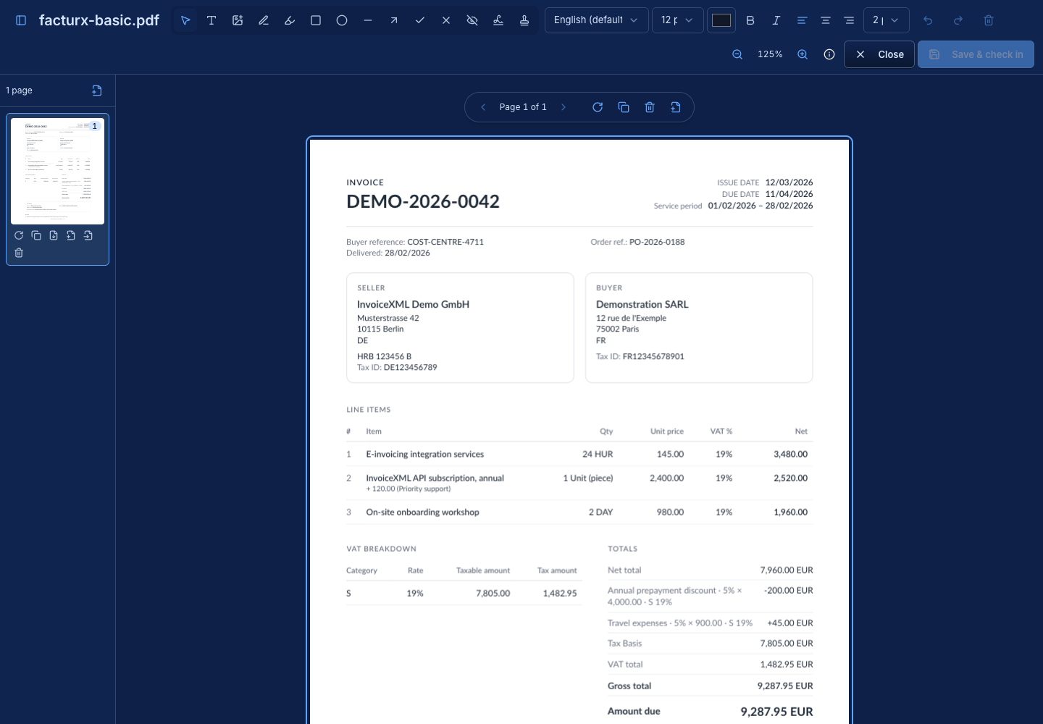Click the Close button
The height and width of the screenshot is (724, 1043).
(879, 54)
